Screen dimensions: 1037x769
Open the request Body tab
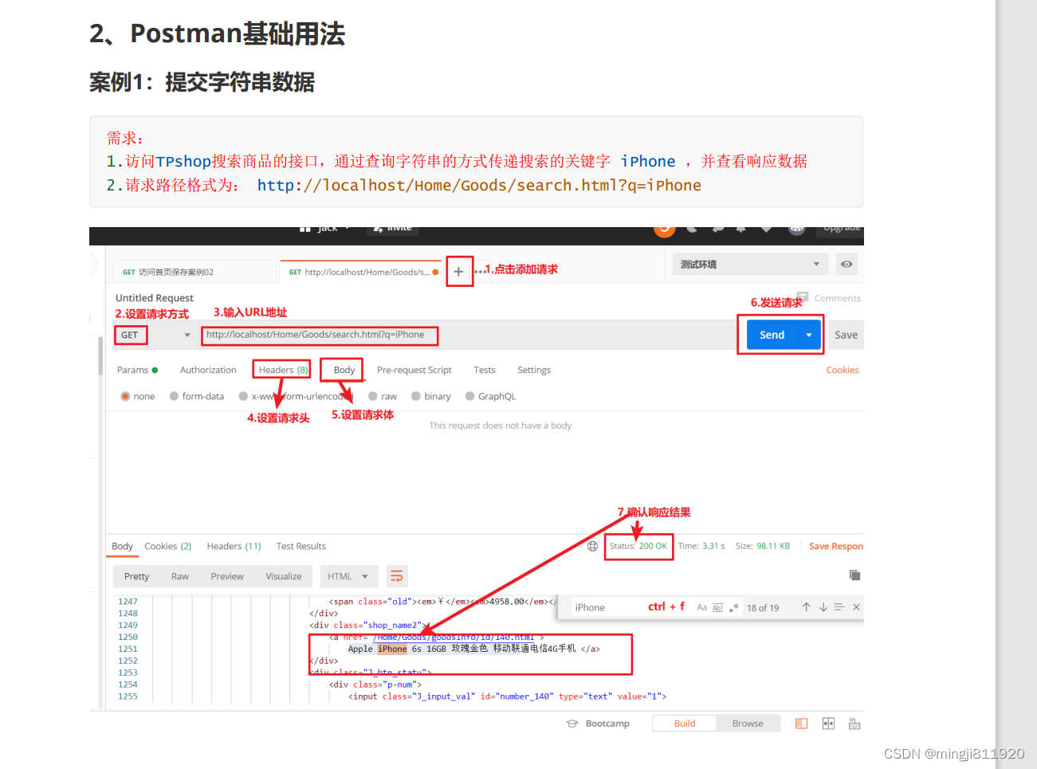(x=344, y=370)
